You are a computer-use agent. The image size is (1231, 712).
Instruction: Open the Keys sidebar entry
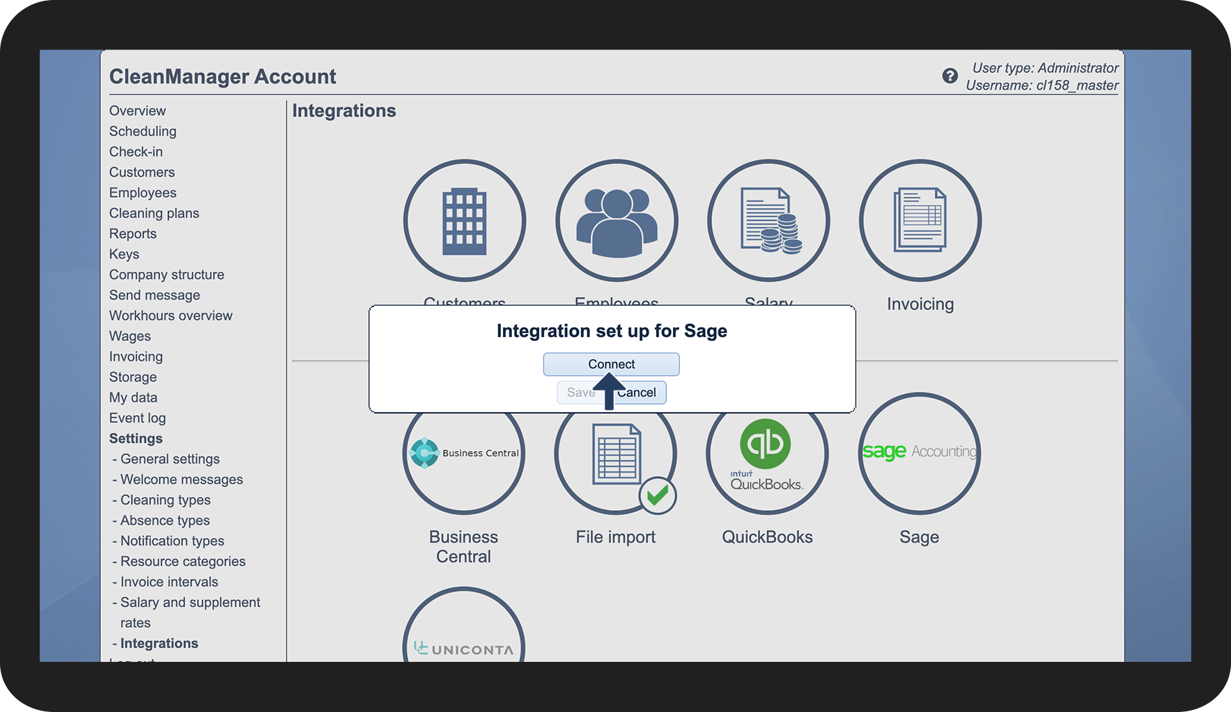click(124, 254)
